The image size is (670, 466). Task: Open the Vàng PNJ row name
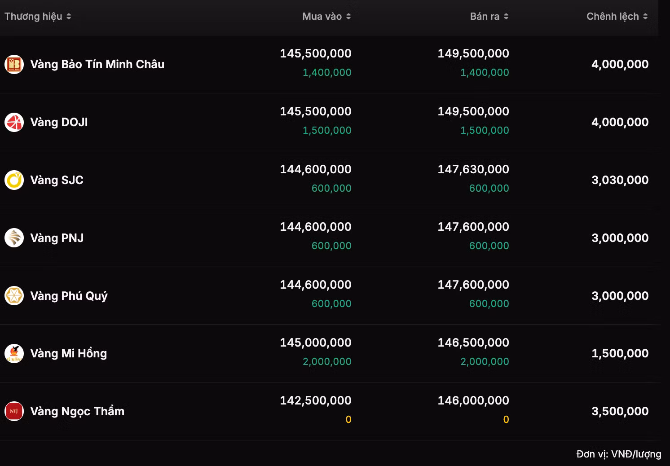(57, 238)
